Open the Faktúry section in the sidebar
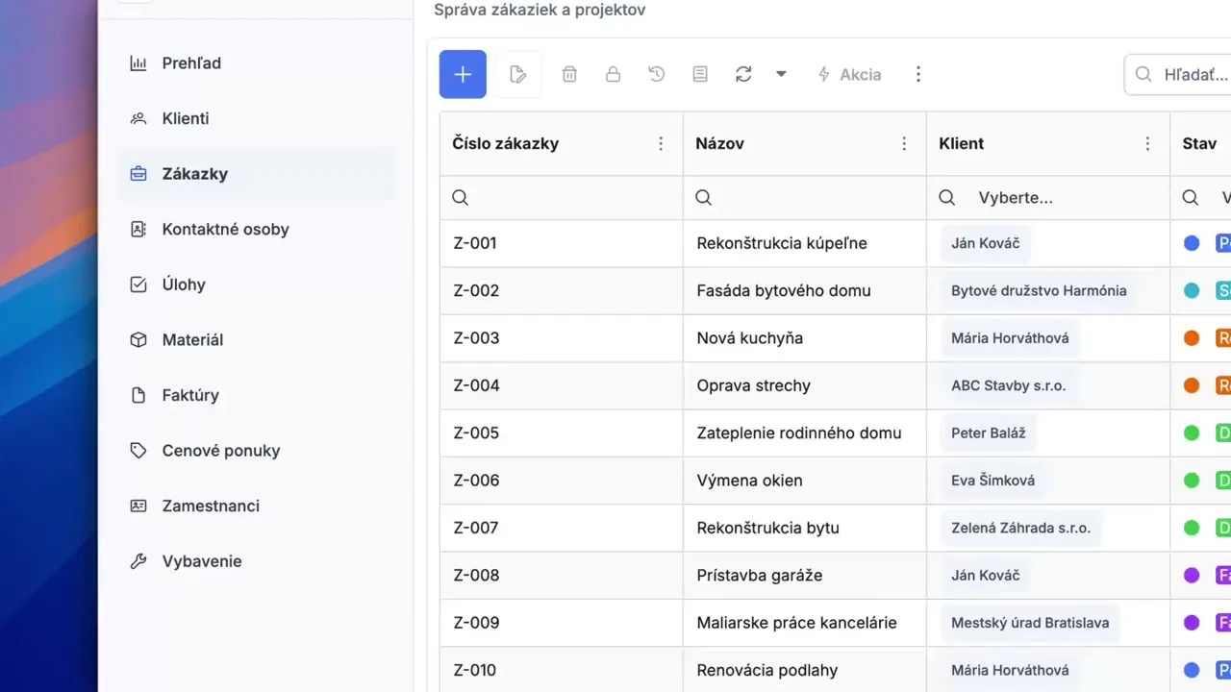This screenshot has height=692, width=1231. 190,395
